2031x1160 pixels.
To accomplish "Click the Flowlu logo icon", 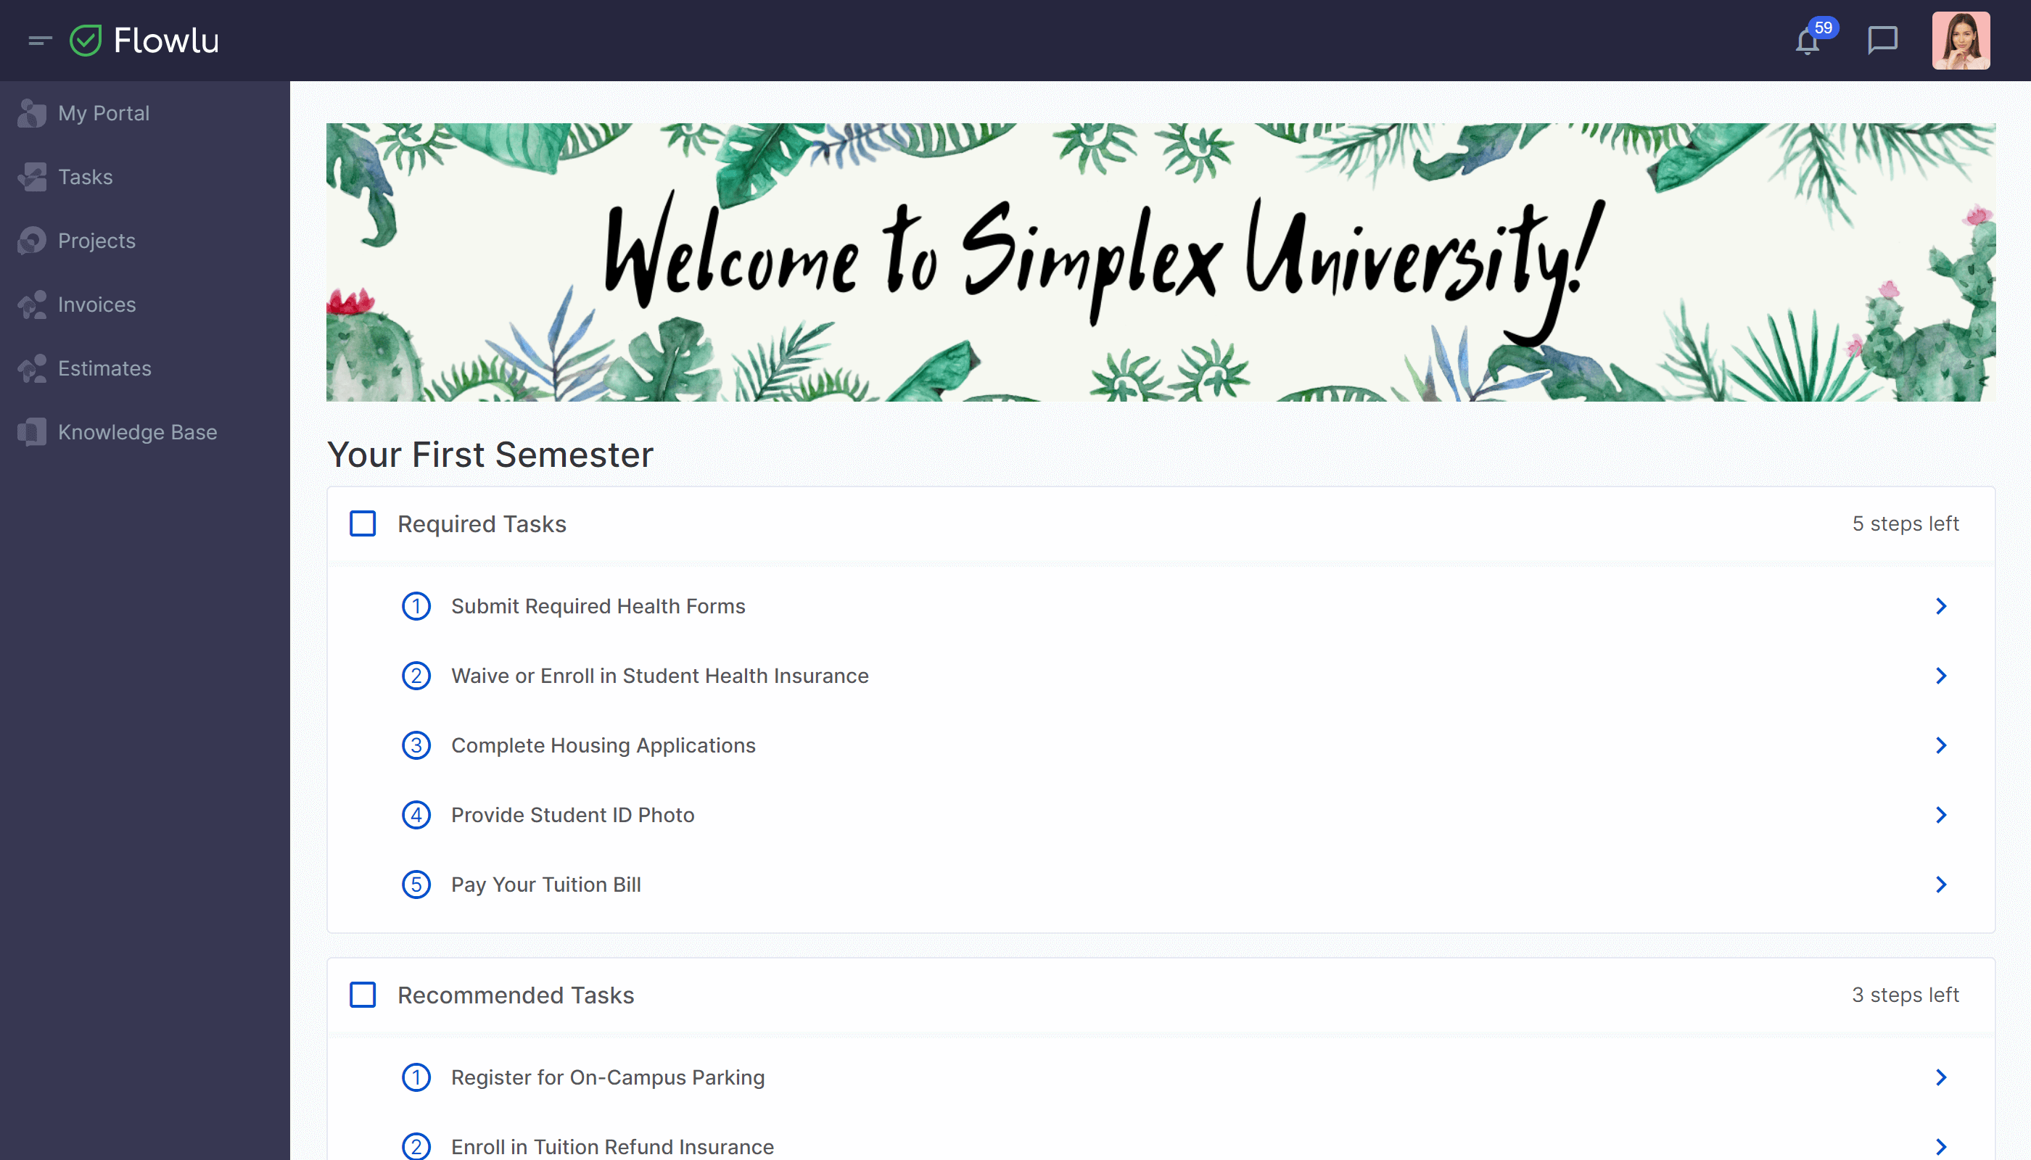I will [x=86, y=39].
